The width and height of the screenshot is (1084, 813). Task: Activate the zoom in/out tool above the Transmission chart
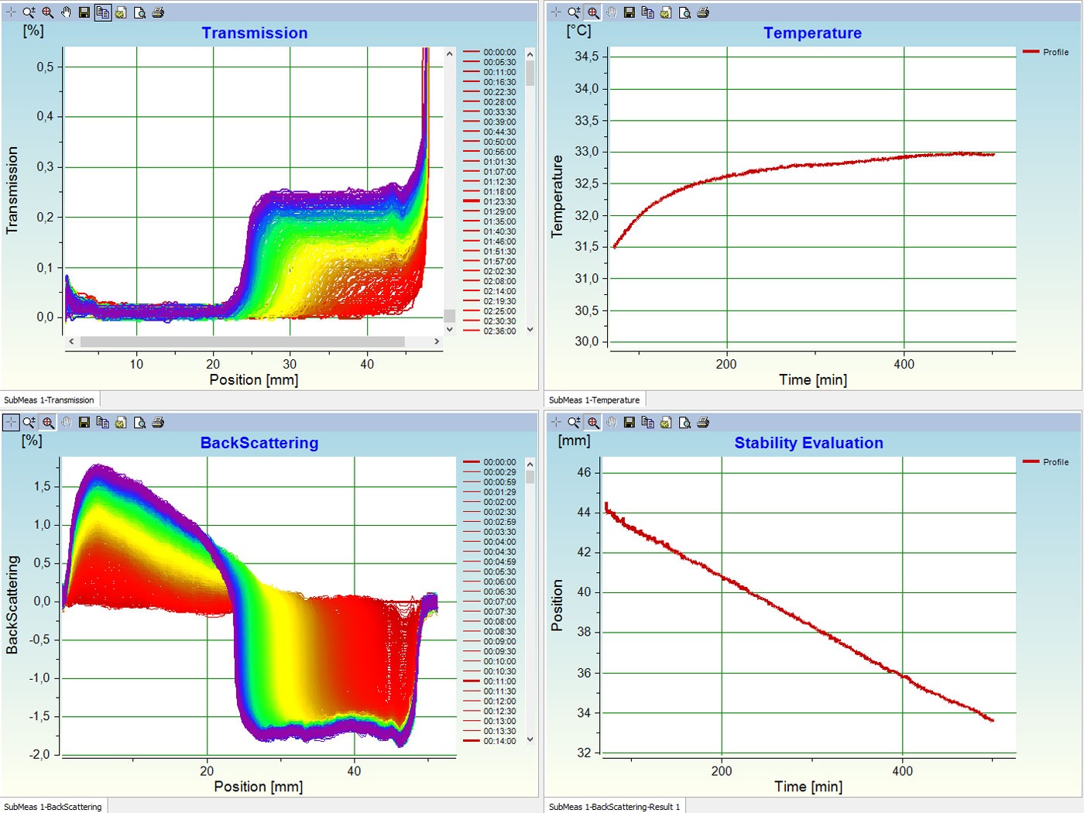[x=29, y=12]
